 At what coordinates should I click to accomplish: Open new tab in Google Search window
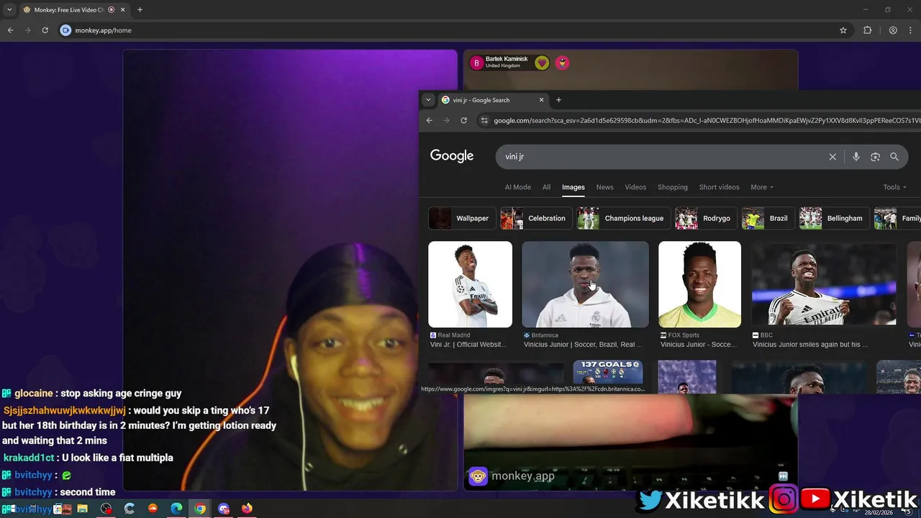(558, 100)
